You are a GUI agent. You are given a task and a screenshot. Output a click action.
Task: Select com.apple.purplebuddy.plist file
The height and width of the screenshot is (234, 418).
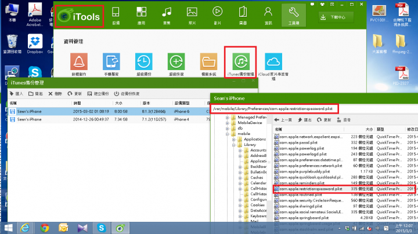pyautogui.click(x=305, y=171)
